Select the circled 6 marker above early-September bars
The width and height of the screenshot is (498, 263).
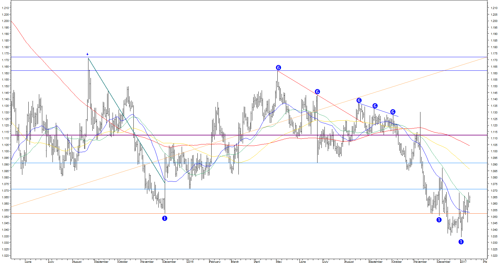(x=375, y=106)
